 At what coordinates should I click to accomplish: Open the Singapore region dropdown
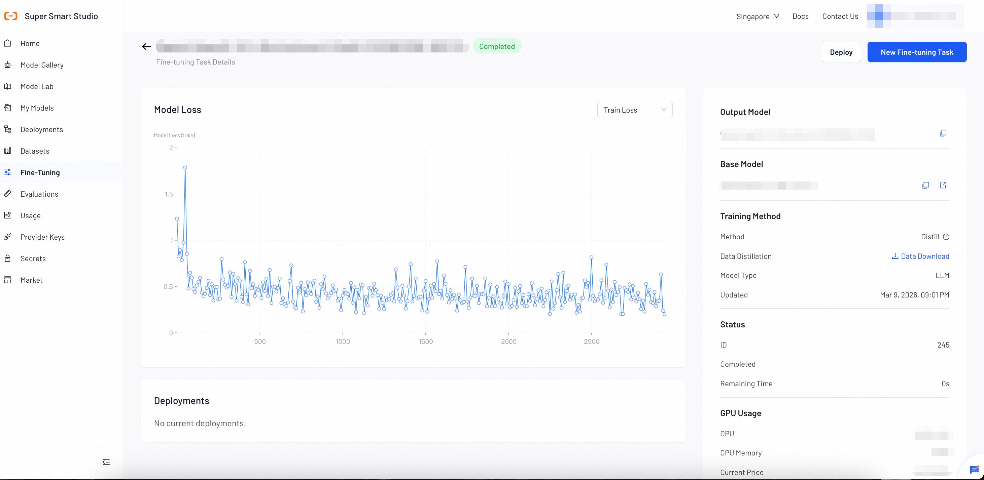pos(758,16)
